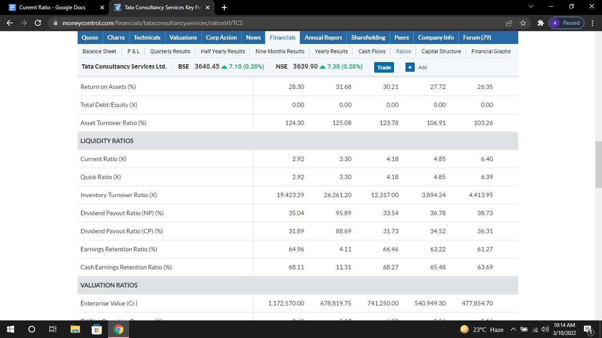Open the Charts tab
The width and height of the screenshot is (602, 338).
tap(116, 37)
